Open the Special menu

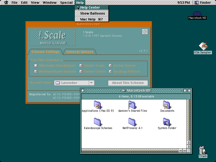point(66,3)
